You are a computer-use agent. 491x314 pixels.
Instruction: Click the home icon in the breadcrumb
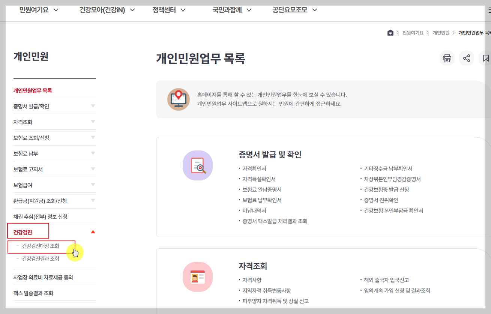(x=390, y=33)
